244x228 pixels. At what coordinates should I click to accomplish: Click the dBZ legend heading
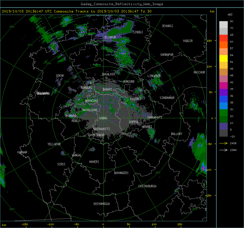230,14
